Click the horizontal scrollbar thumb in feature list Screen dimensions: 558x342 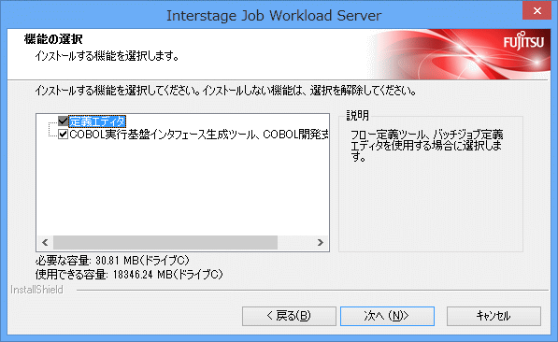tap(165, 242)
